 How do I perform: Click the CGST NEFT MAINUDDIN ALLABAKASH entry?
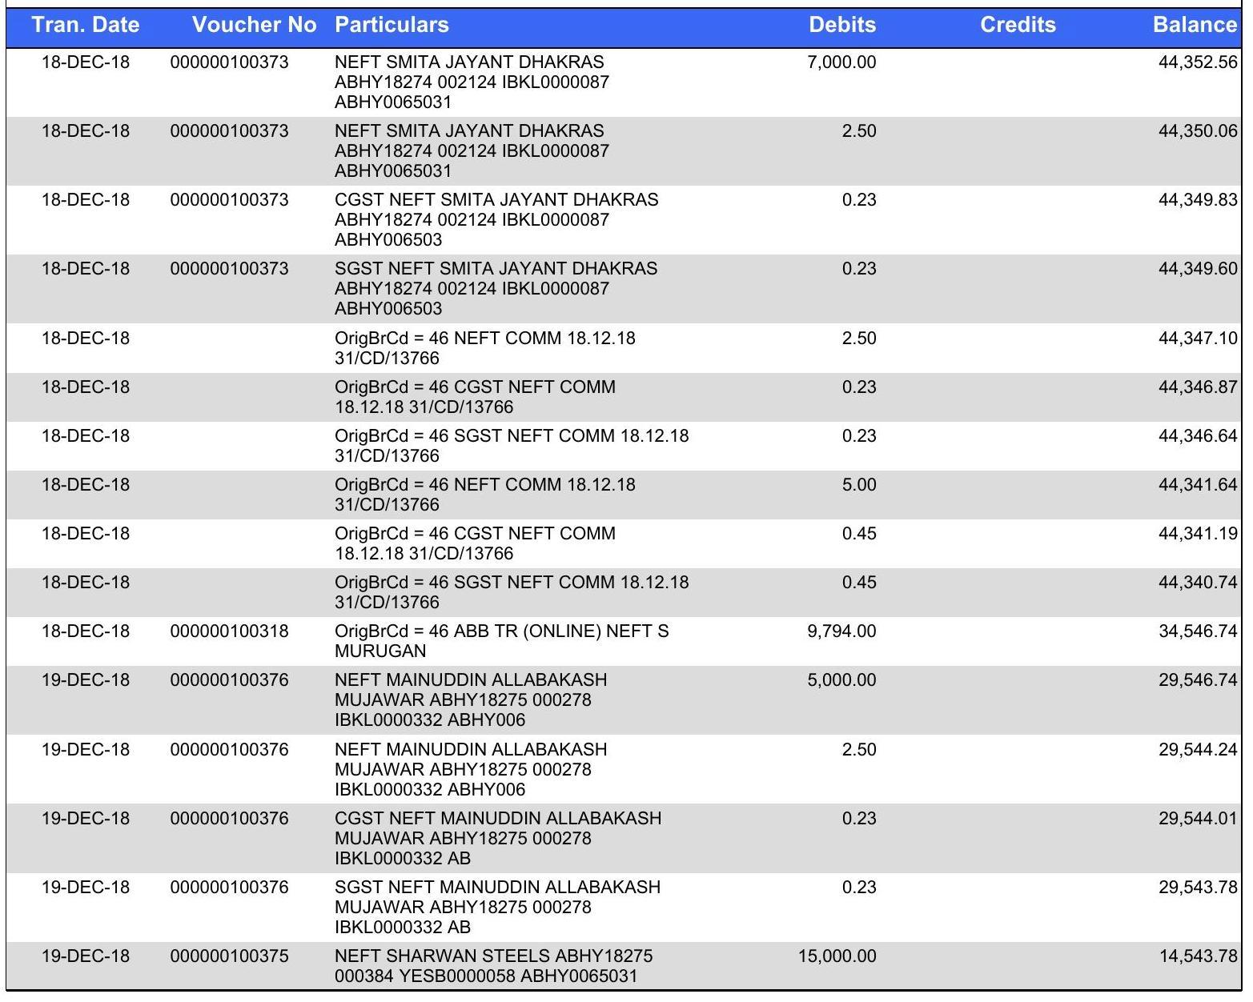(x=498, y=838)
